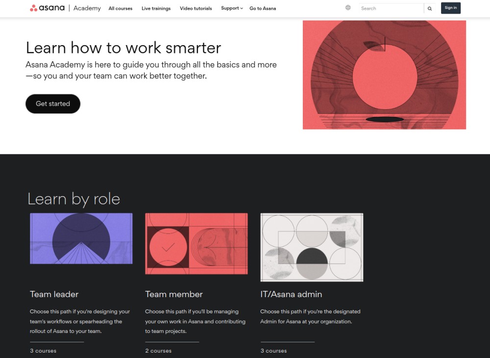Click the Sign in button
This screenshot has height=358, width=490.
[x=451, y=8]
